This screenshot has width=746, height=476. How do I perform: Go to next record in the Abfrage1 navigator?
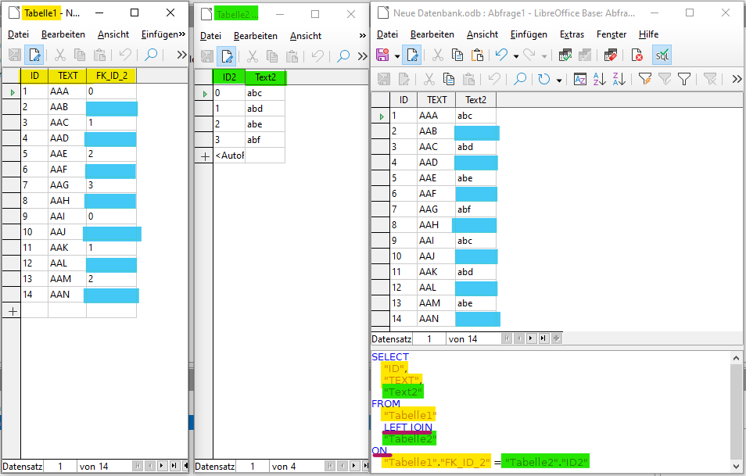click(x=531, y=338)
